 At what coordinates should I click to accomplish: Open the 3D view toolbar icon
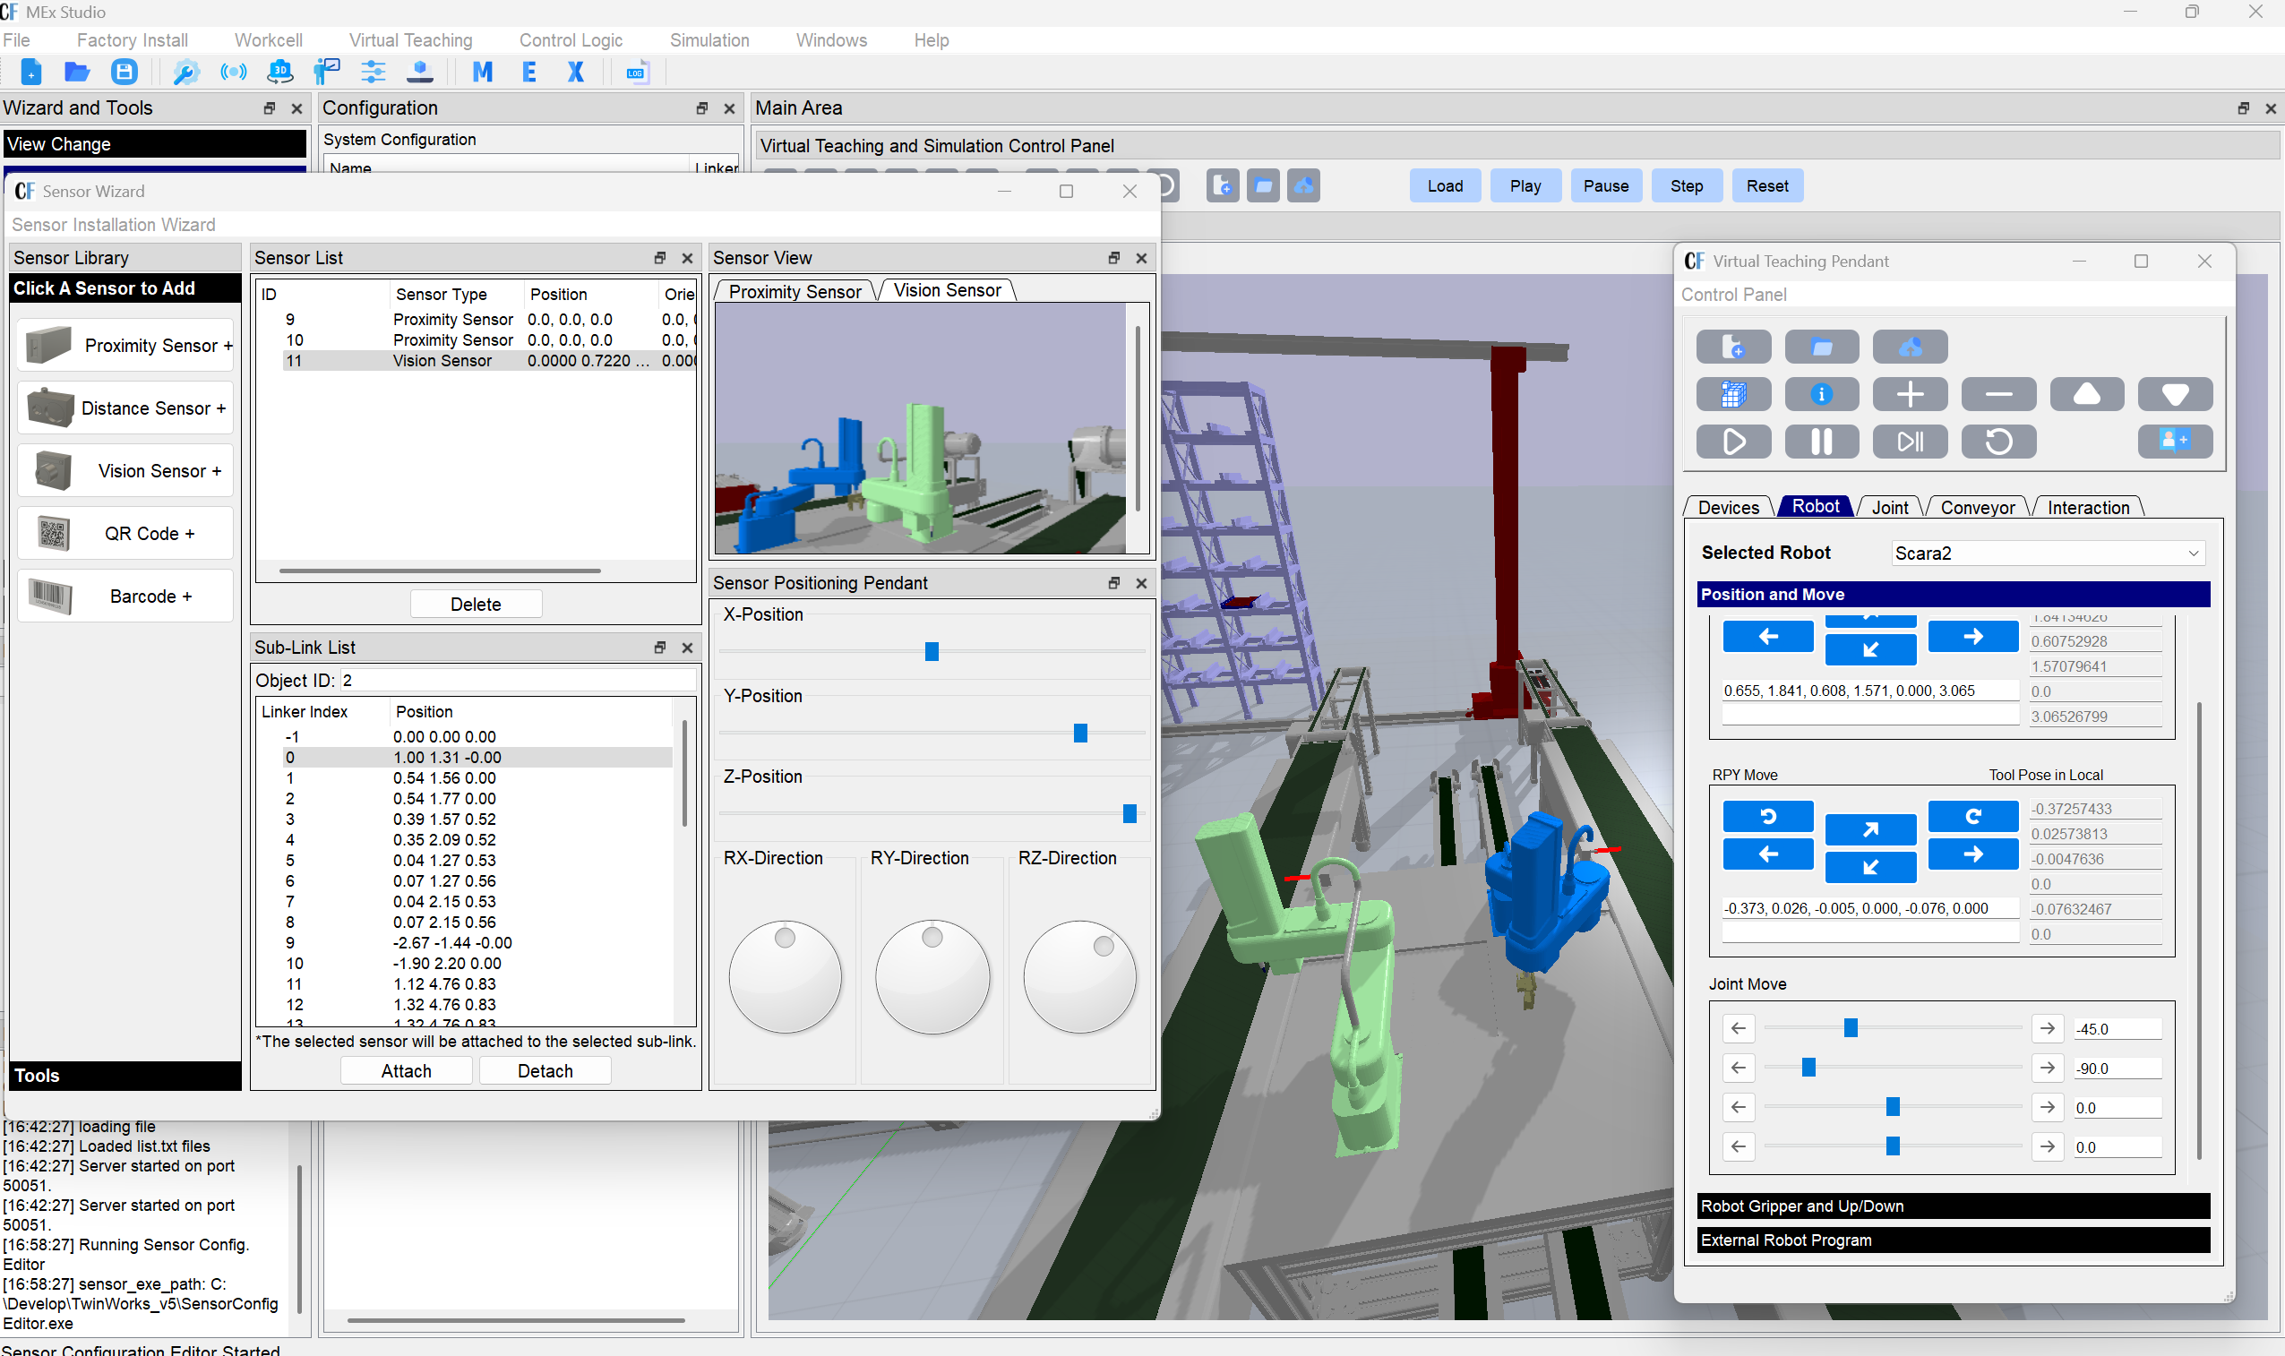280,72
